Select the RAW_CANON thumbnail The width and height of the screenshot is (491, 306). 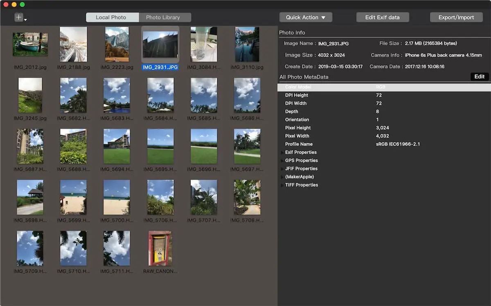160,248
